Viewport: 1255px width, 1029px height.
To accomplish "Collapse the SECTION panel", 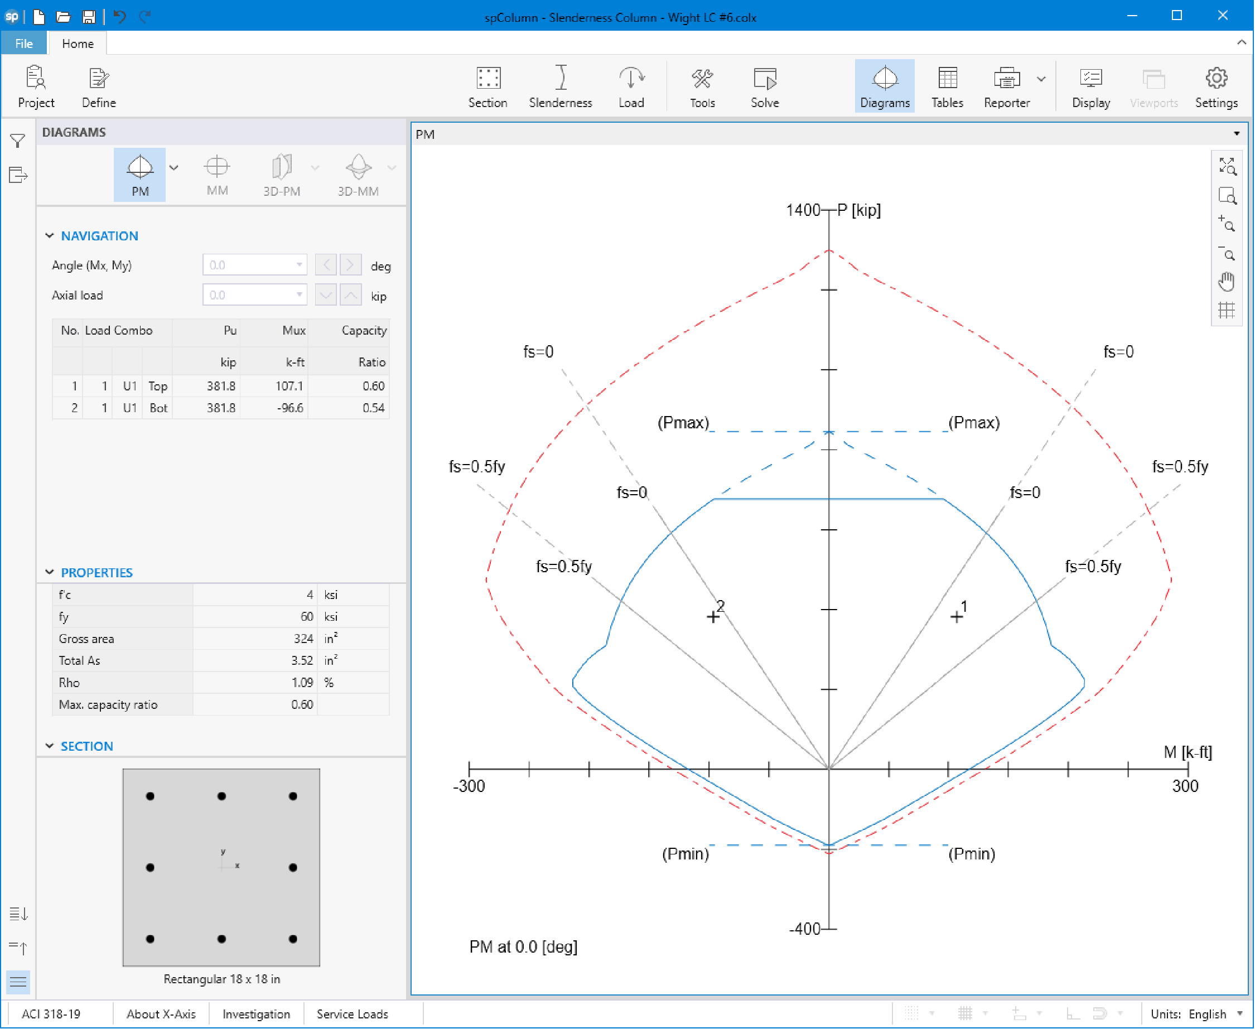I will click(50, 747).
